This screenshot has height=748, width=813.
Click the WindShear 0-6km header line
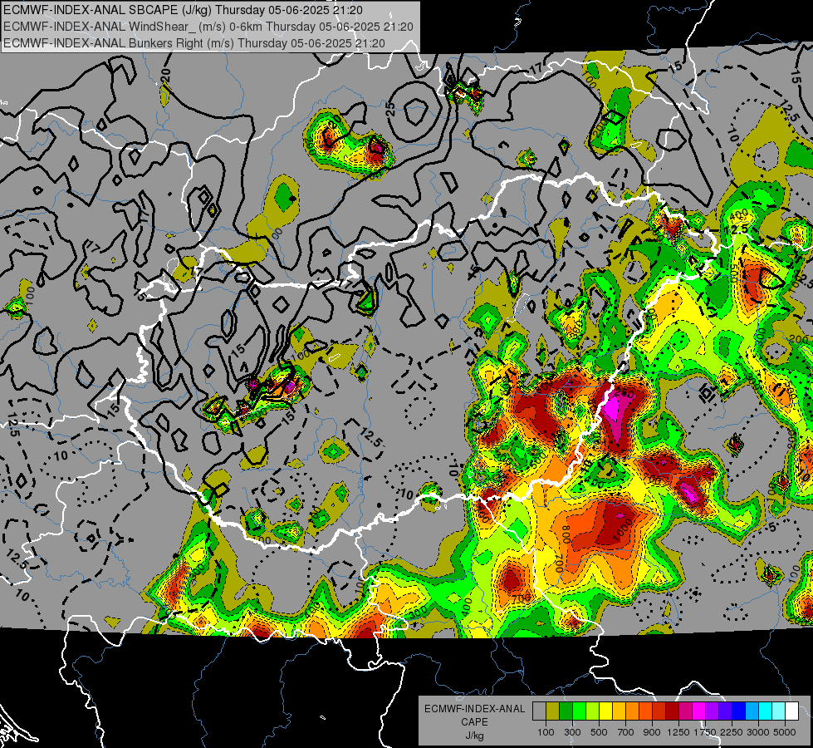[208, 27]
